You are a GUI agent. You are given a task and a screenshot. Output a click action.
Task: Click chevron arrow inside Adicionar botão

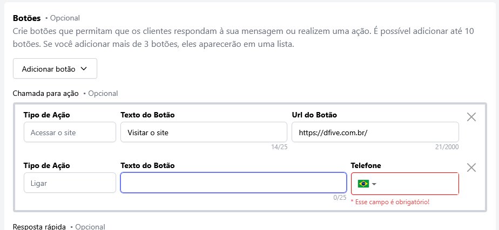coord(84,69)
